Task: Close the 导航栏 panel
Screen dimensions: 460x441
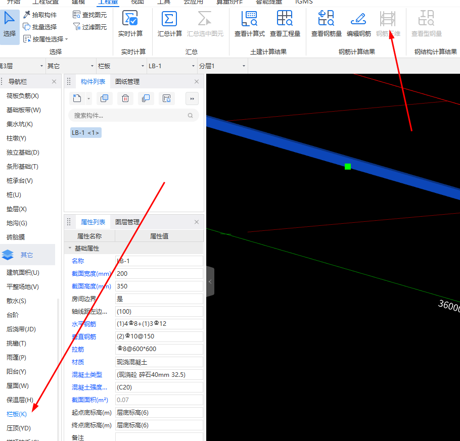Action: click(54, 81)
